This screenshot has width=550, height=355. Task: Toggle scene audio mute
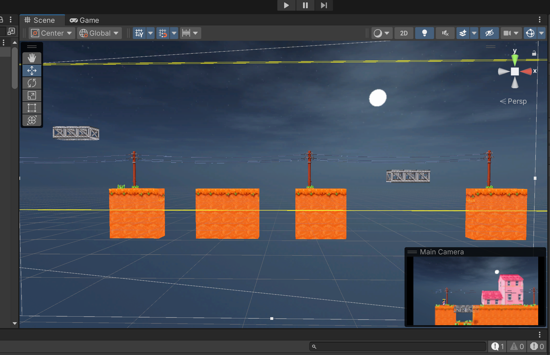tap(445, 33)
